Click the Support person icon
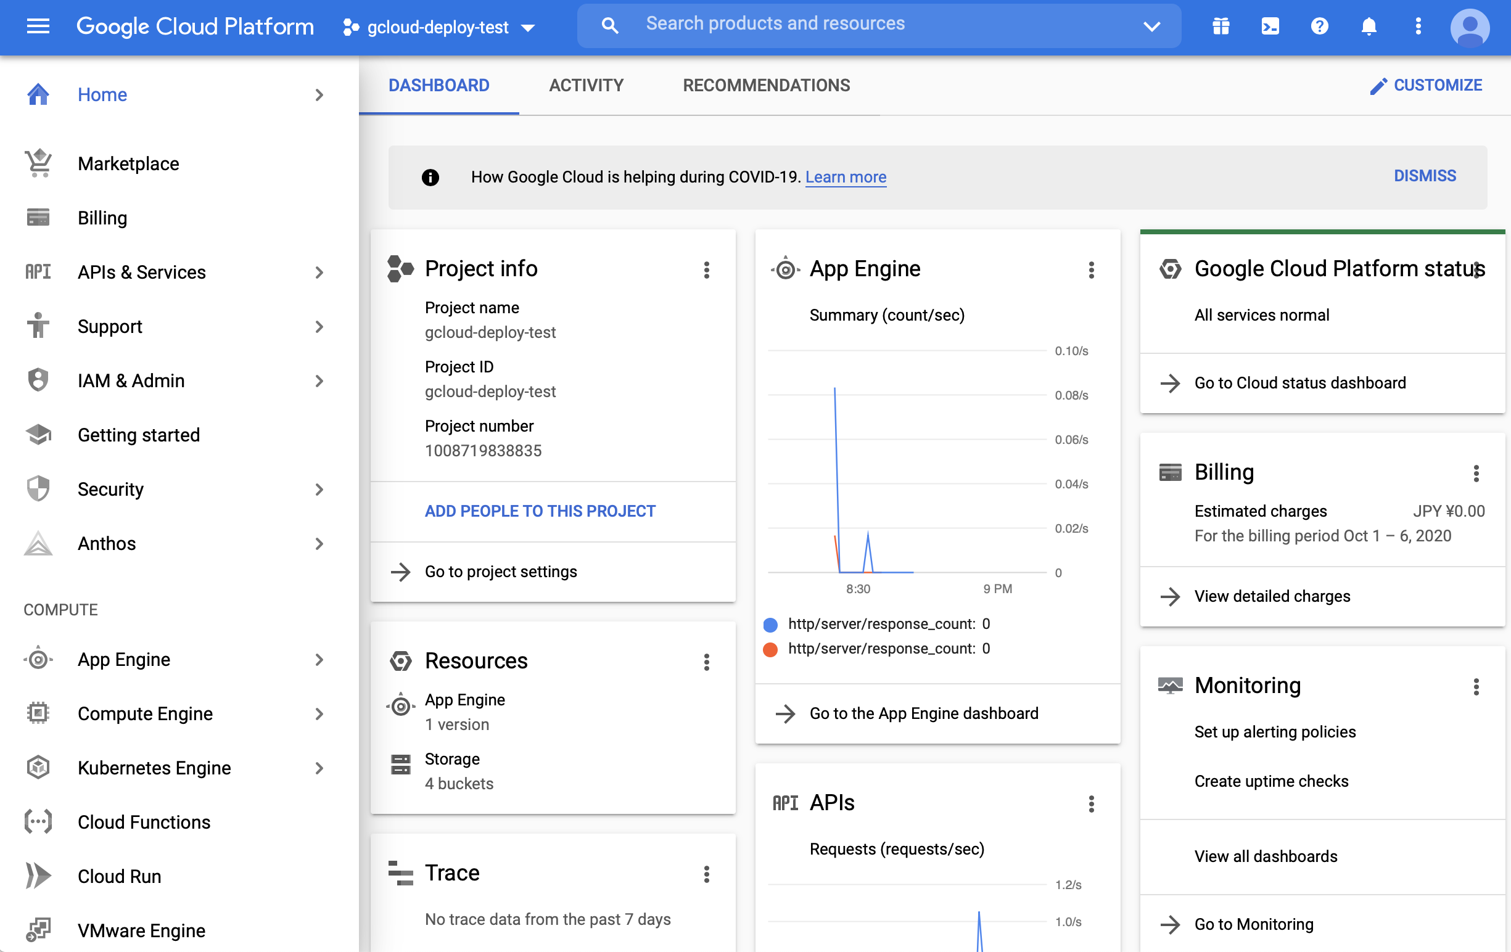The image size is (1511, 952). pos(38,326)
